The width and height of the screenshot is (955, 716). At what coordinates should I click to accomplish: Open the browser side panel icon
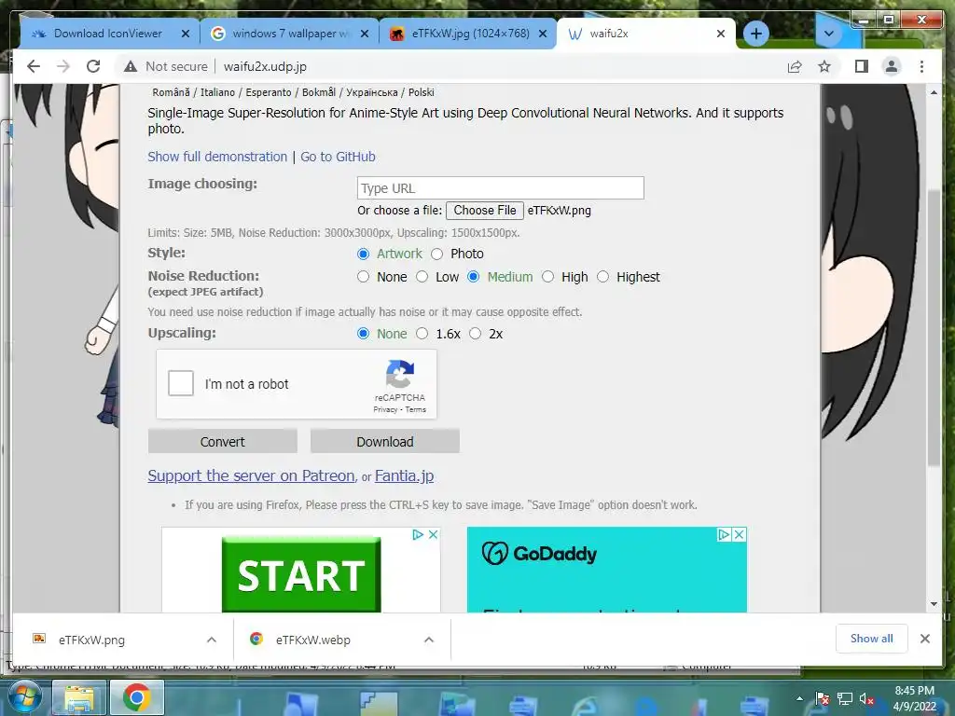point(861,66)
